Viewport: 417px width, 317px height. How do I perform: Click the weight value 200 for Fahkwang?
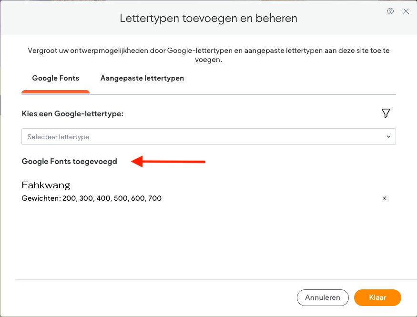(x=69, y=198)
